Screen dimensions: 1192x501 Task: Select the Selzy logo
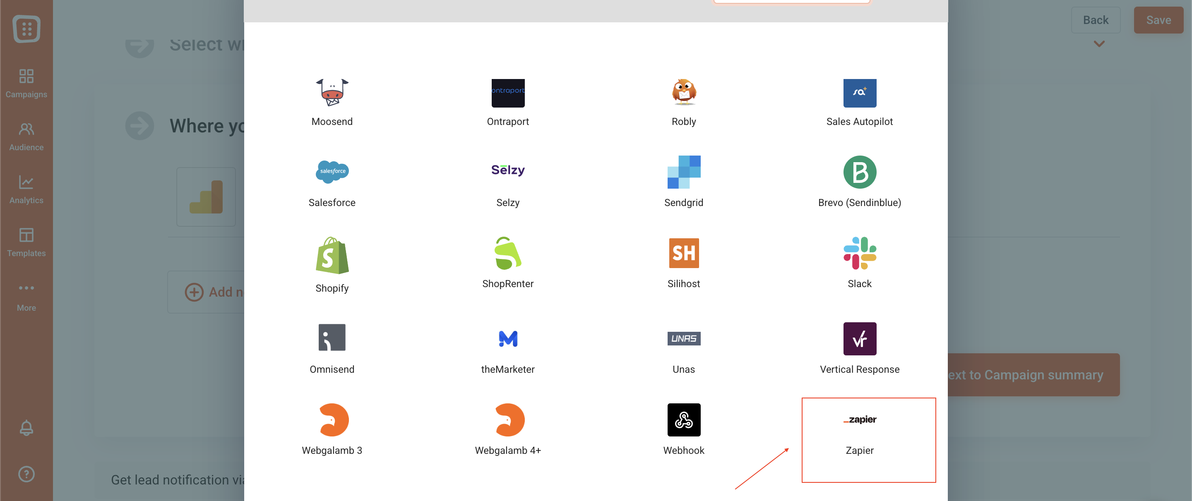(x=507, y=170)
